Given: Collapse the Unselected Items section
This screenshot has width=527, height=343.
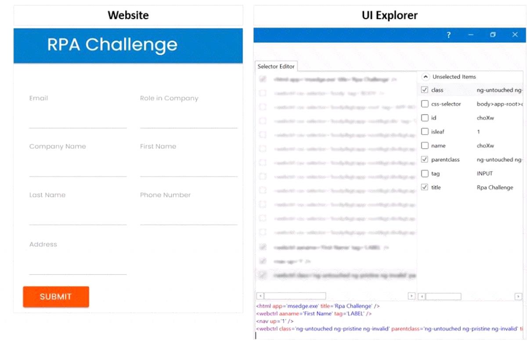Looking at the screenshot, I should [425, 77].
